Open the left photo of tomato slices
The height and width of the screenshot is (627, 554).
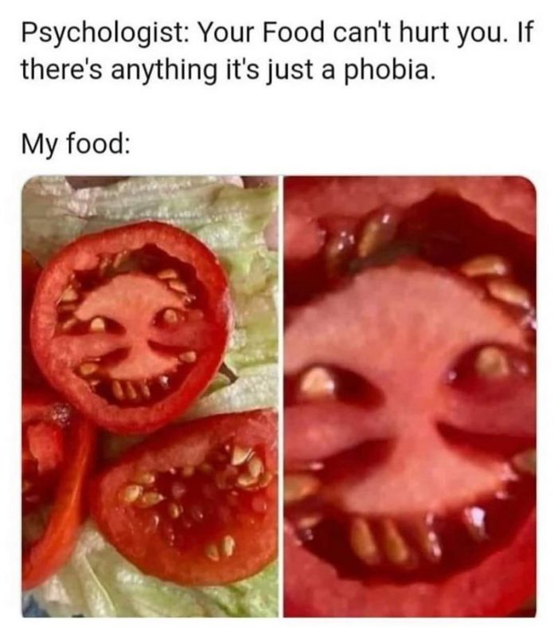point(150,396)
